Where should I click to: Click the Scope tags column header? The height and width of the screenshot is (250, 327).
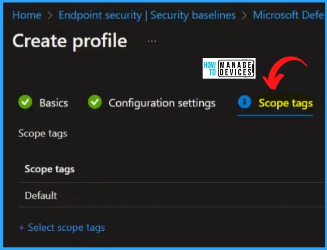[50, 169]
